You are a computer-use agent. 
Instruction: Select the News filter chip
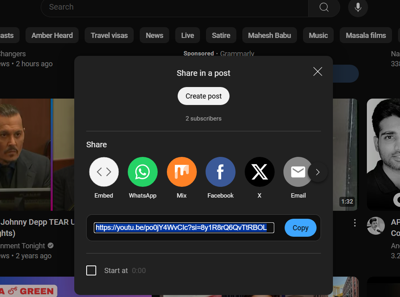154,35
